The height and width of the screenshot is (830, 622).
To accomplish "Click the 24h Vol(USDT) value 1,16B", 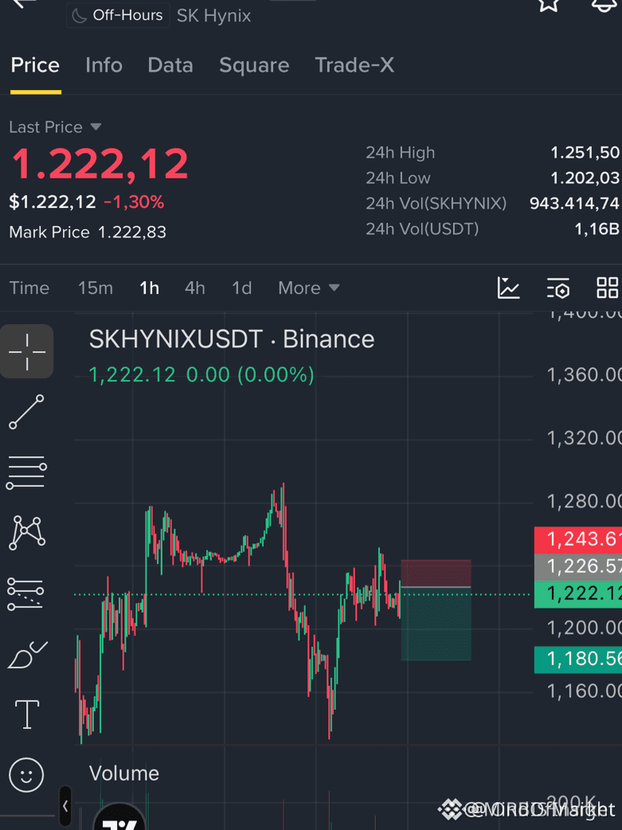I will 597,229.
